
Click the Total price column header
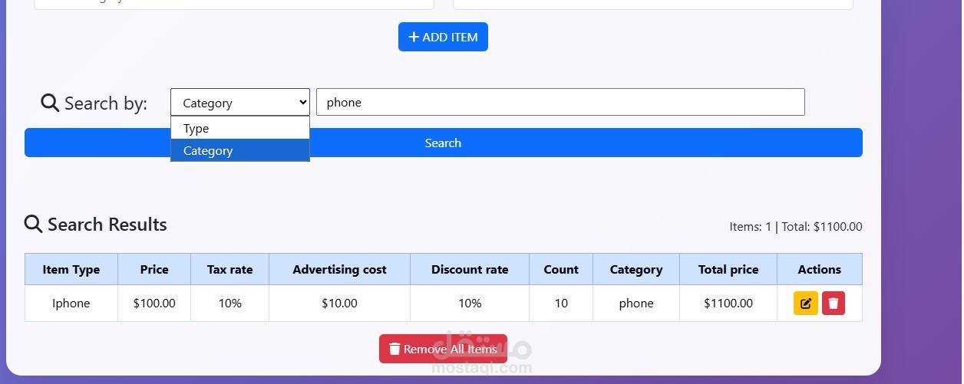click(x=728, y=269)
